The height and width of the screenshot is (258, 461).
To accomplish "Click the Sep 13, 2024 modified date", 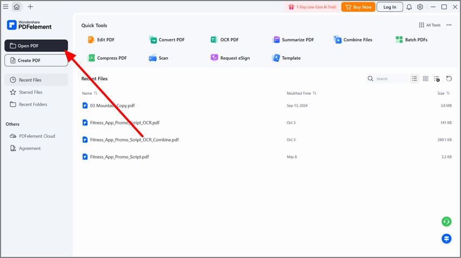I will pyautogui.click(x=297, y=106).
